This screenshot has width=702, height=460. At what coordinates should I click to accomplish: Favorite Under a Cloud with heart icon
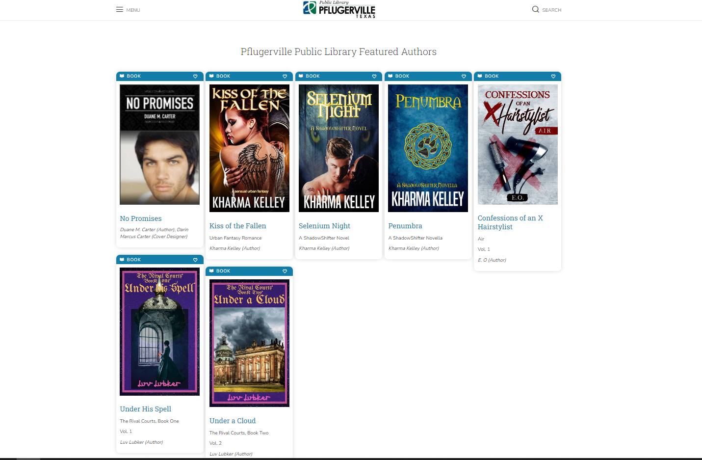pyautogui.click(x=285, y=271)
